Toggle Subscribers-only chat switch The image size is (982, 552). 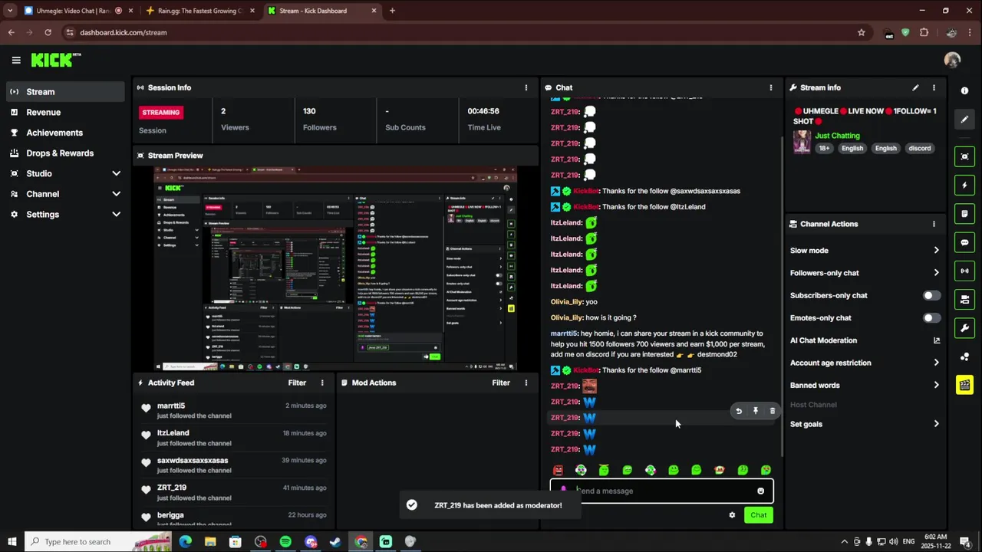931,295
